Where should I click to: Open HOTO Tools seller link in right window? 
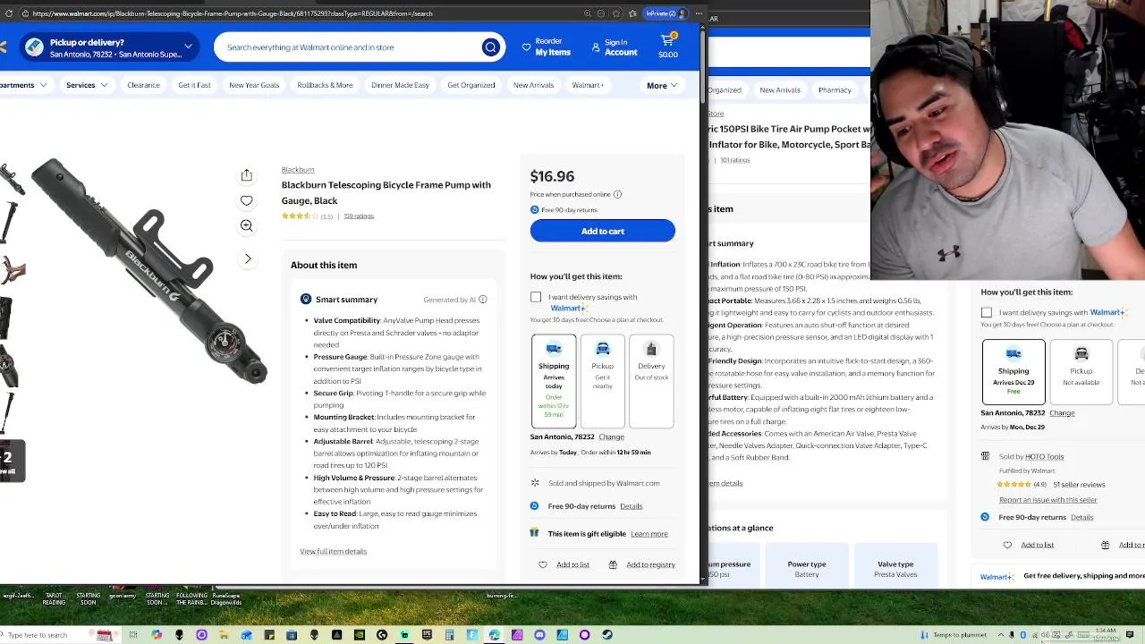click(x=1044, y=457)
